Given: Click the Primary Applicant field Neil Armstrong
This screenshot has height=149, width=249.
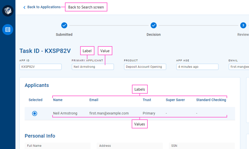Looking at the screenshot, I should (x=93, y=67).
